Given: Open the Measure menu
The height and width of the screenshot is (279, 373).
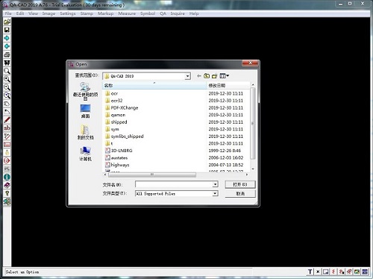Looking at the screenshot, I should 127,13.
